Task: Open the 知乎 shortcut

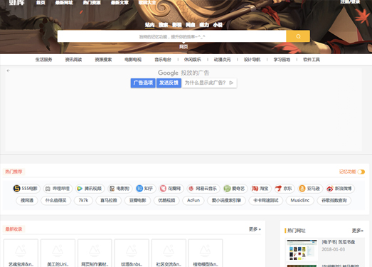Action: point(145,189)
